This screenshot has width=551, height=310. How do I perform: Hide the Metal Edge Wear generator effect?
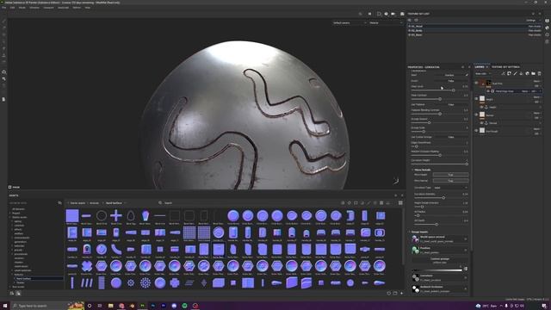pyautogui.click(x=488, y=91)
